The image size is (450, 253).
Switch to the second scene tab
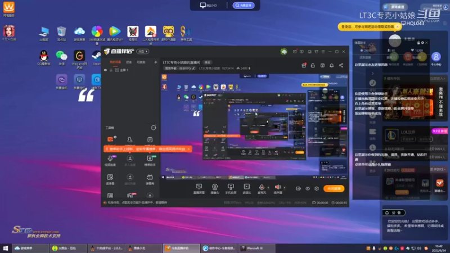click(x=129, y=62)
